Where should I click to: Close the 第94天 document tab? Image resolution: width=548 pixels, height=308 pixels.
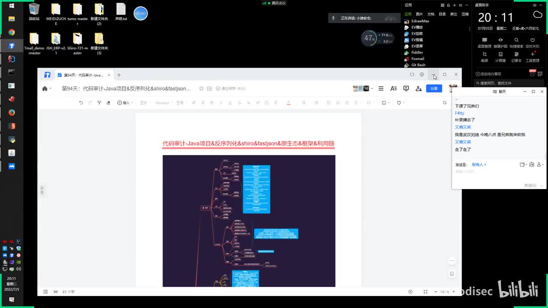(109, 75)
